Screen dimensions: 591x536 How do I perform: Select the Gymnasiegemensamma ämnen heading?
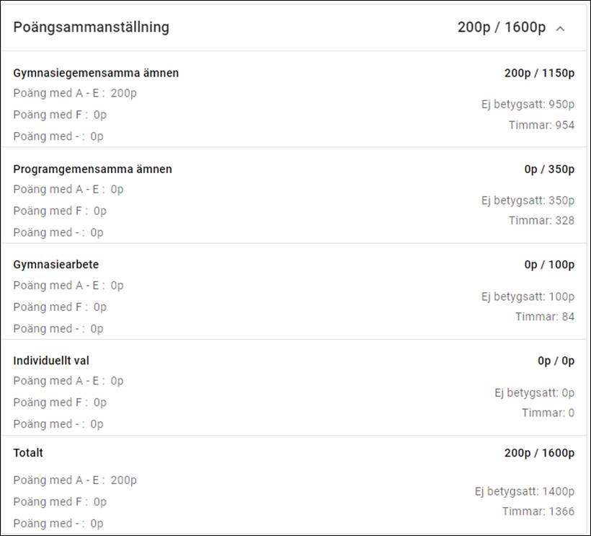point(96,73)
